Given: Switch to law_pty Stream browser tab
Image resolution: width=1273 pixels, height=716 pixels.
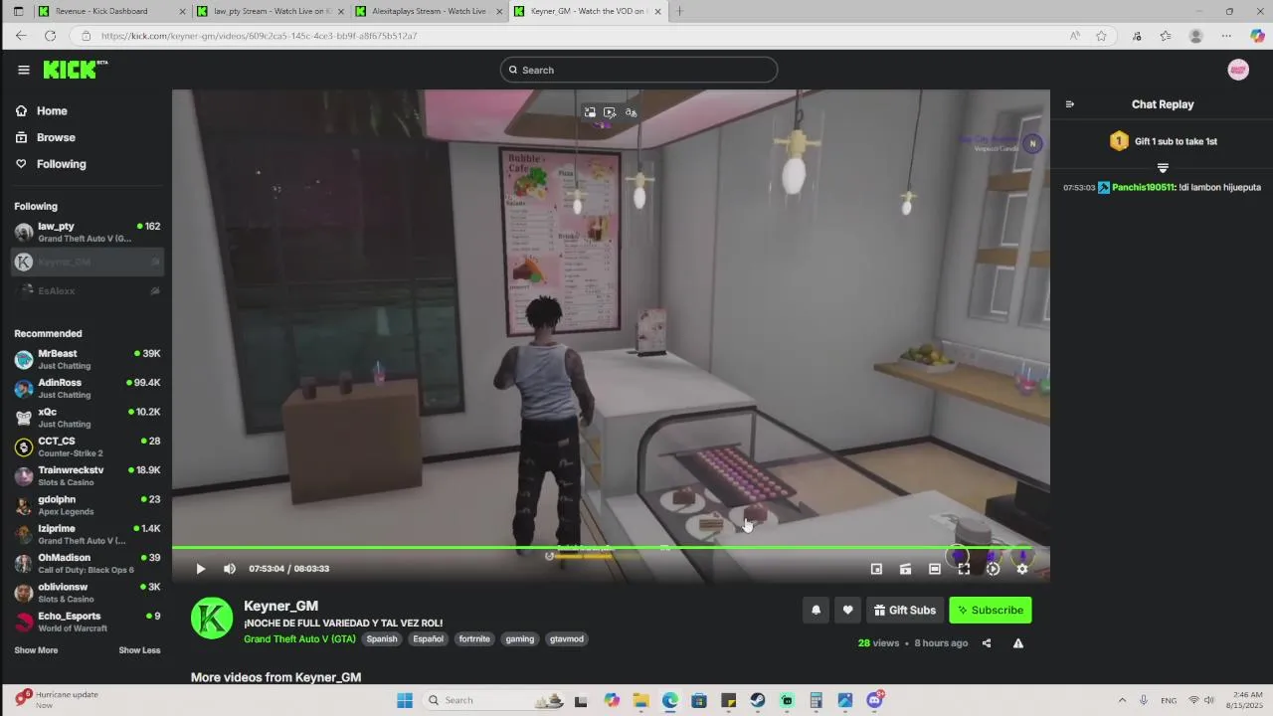Looking at the screenshot, I should point(271,11).
